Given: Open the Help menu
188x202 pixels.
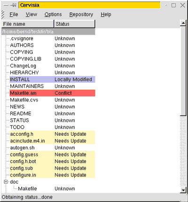Looking at the screenshot, I should click(106, 15).
